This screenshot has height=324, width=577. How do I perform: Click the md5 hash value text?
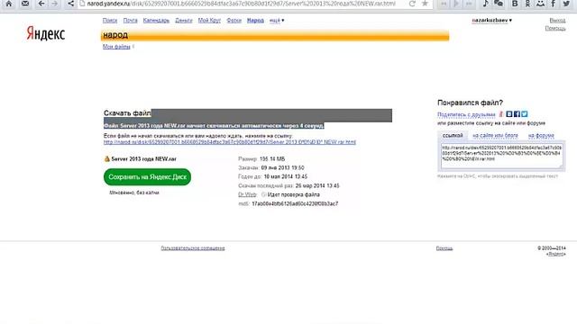(295, 203)
